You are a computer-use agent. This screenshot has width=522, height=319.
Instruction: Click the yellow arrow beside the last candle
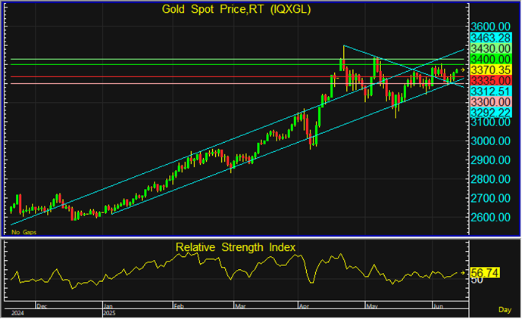point(462,70)
